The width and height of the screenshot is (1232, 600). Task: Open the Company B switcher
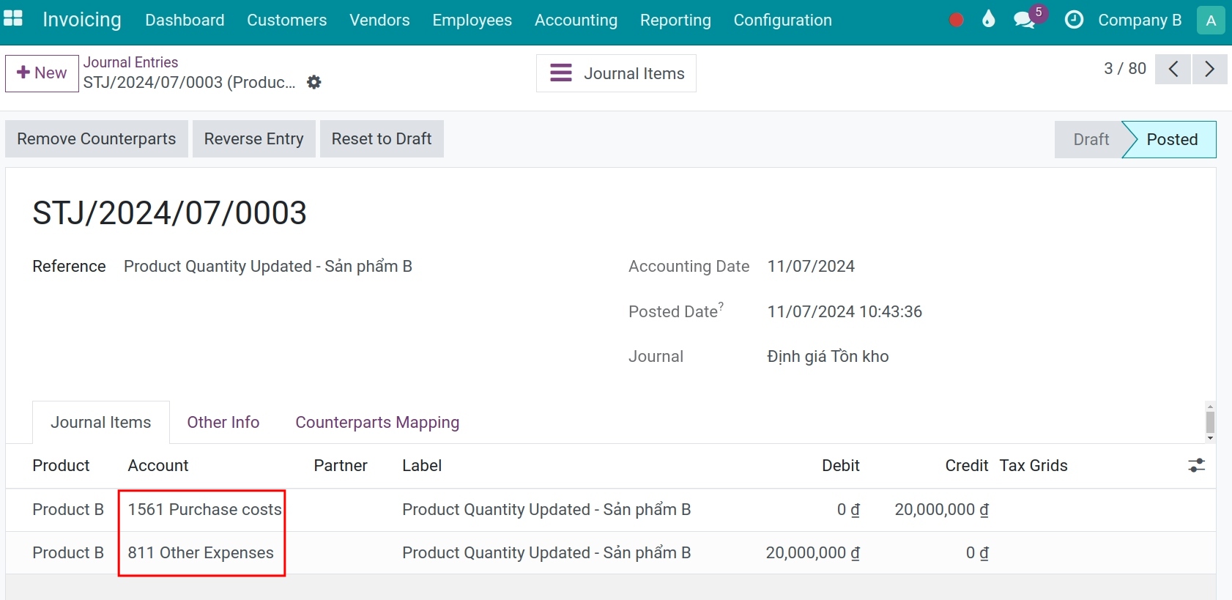tap(1140, 21)
